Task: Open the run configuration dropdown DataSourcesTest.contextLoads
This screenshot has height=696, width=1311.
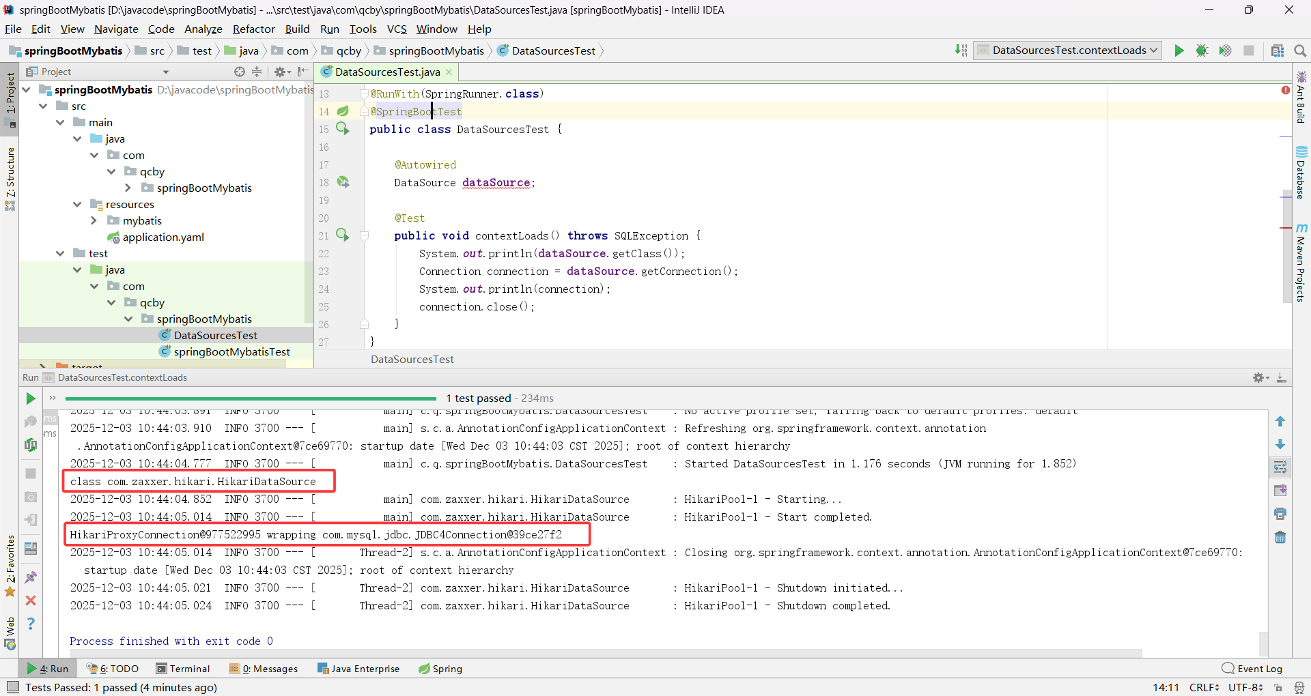Action: pyautogui.click(x=1068, y=50)
